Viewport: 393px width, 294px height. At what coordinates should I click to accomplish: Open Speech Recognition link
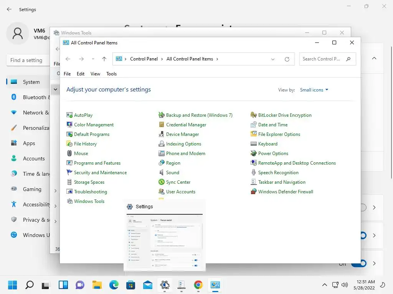[x=278, y=173]
